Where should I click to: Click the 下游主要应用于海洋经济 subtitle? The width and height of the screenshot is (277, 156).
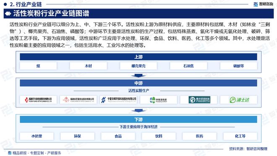click(138, 127)
